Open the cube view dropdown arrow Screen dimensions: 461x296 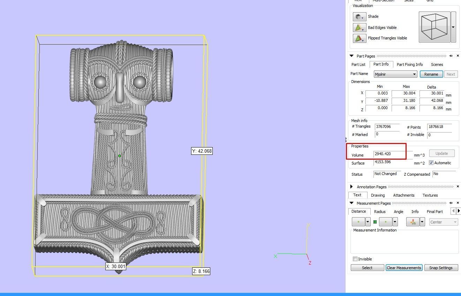453,27
